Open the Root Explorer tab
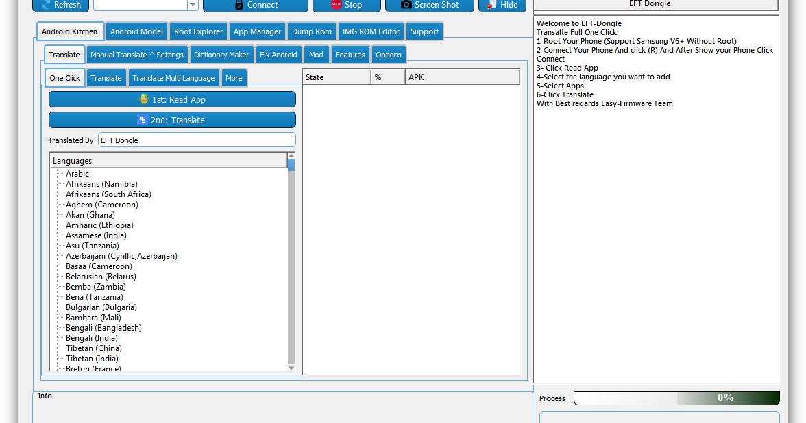The height and width of the screenshot is (423, 806). 199,31
